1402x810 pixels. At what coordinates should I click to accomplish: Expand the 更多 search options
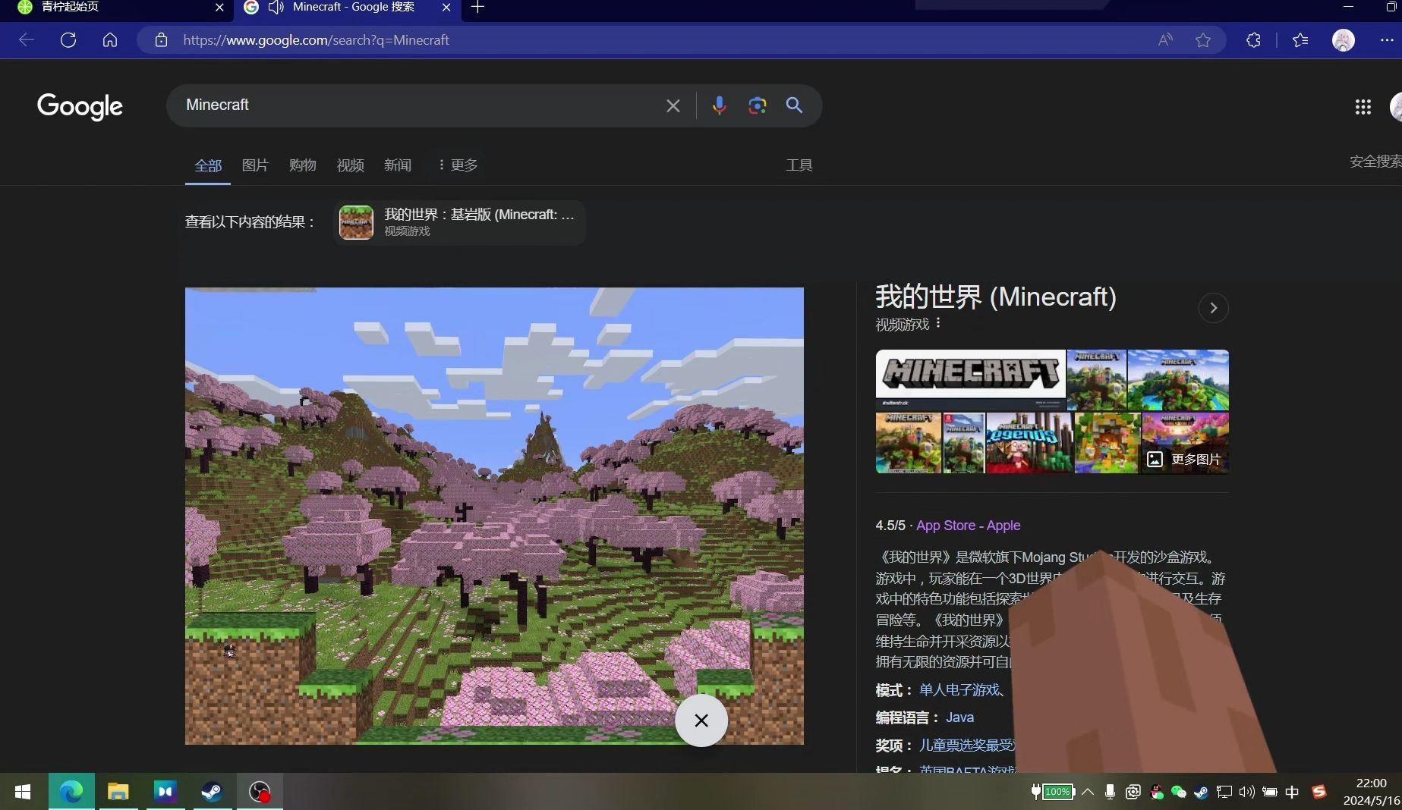point(458,165)
